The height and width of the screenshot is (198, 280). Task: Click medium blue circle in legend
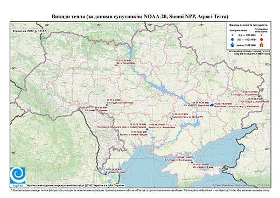(x=233, y=40)
